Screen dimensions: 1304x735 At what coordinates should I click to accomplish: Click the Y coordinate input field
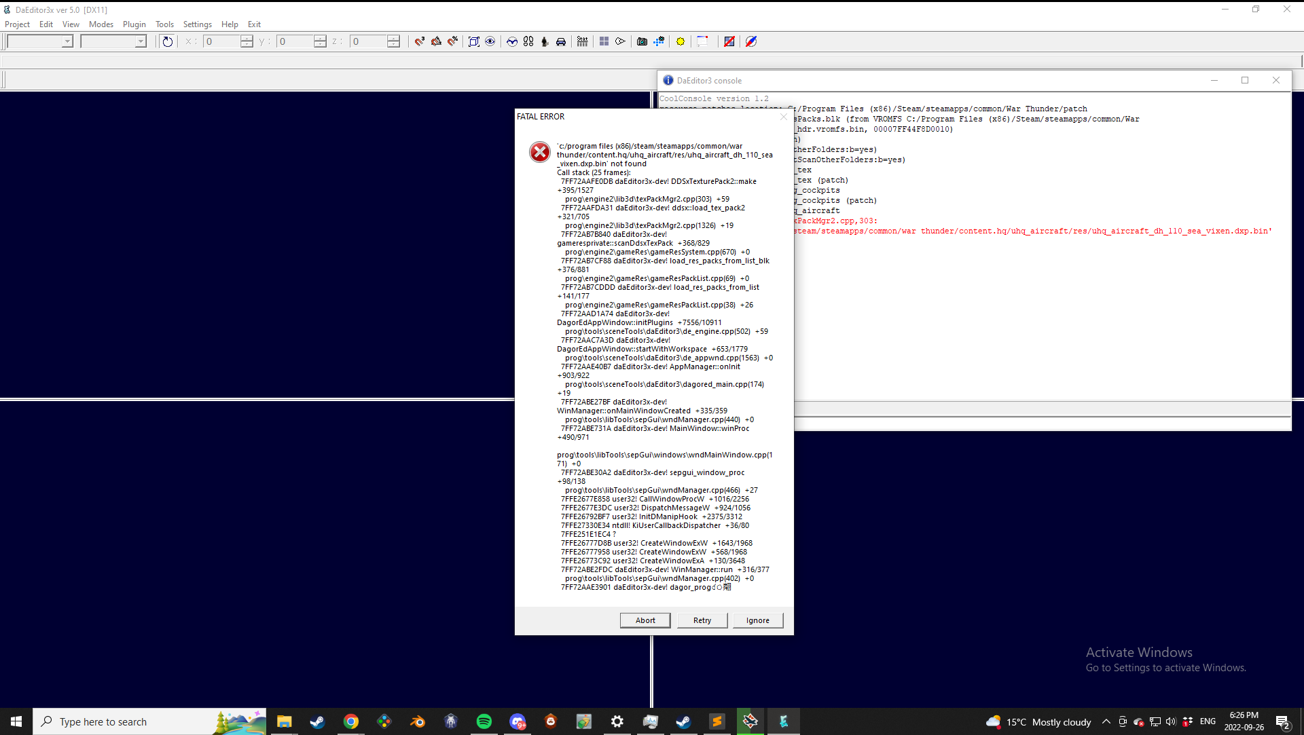tap(295, 41)
